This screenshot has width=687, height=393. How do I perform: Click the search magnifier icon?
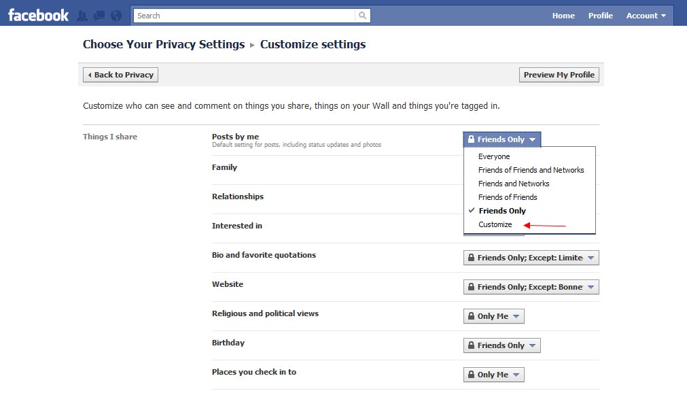[362, 15]
